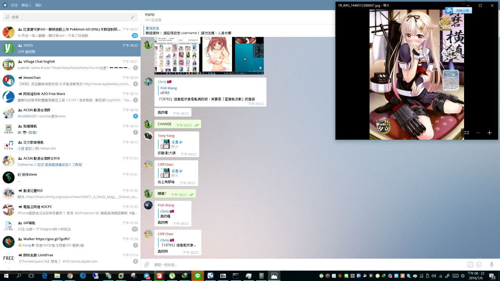Open the 莊 裕祥steve conversation
The height and width of the screenshot is (281, 500).
[70, 177]
